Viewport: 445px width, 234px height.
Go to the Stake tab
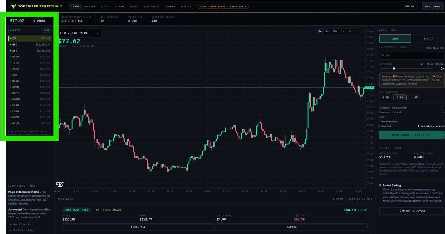tap(120, 6)
